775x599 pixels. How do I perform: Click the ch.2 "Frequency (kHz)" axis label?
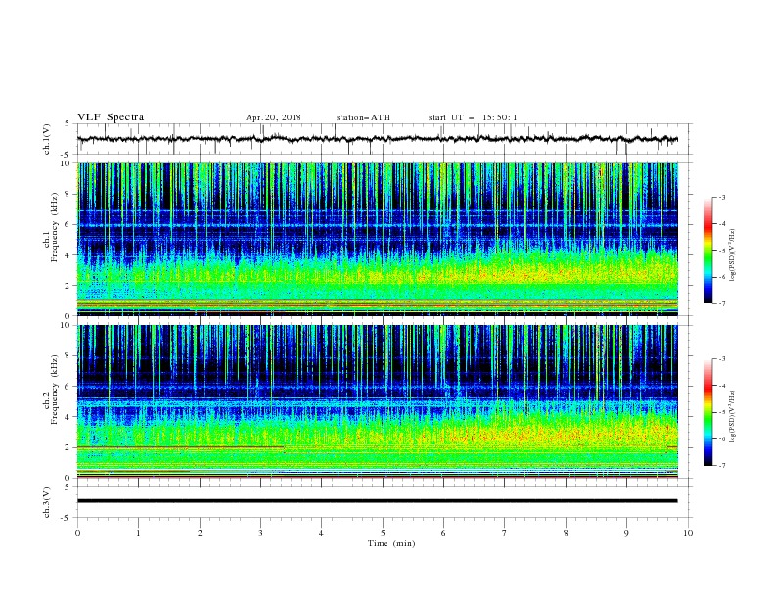click(54, 389)
